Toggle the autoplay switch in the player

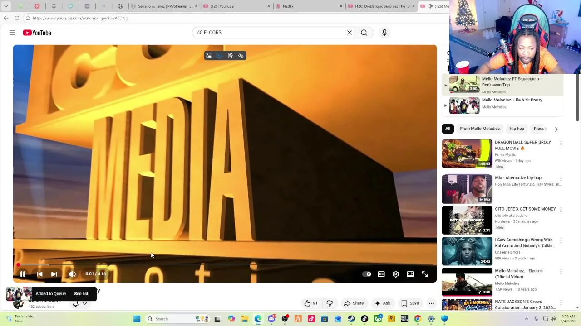(x=367, y=274)
